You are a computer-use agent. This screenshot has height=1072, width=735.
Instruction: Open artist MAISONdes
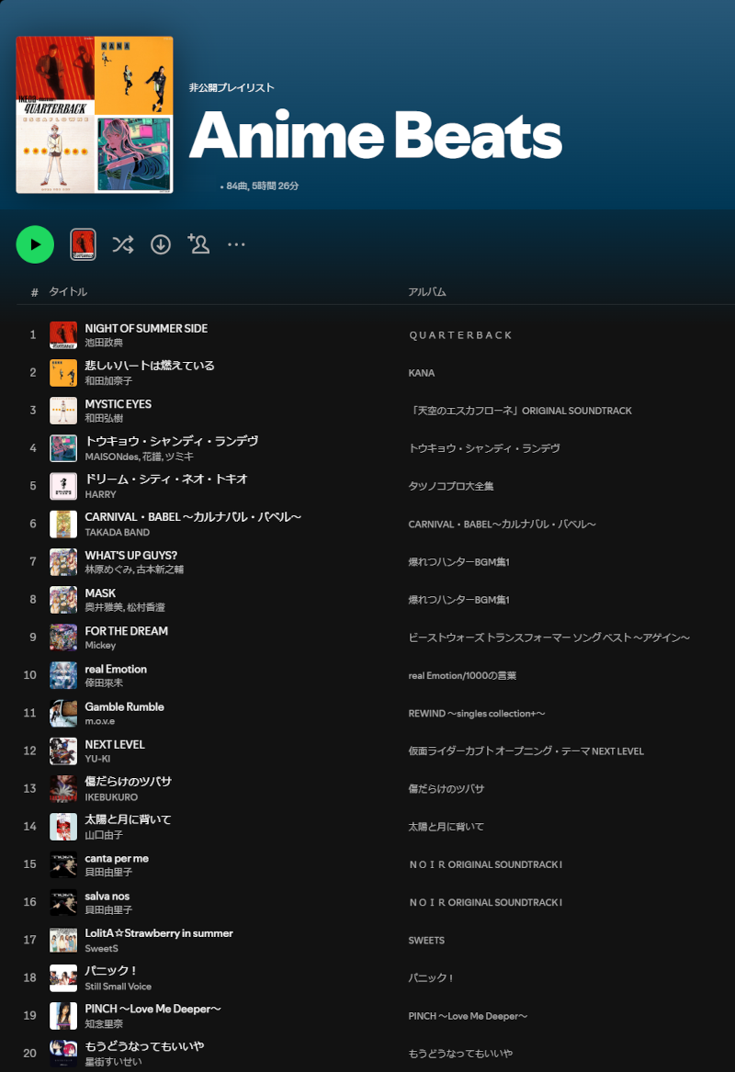111,457
